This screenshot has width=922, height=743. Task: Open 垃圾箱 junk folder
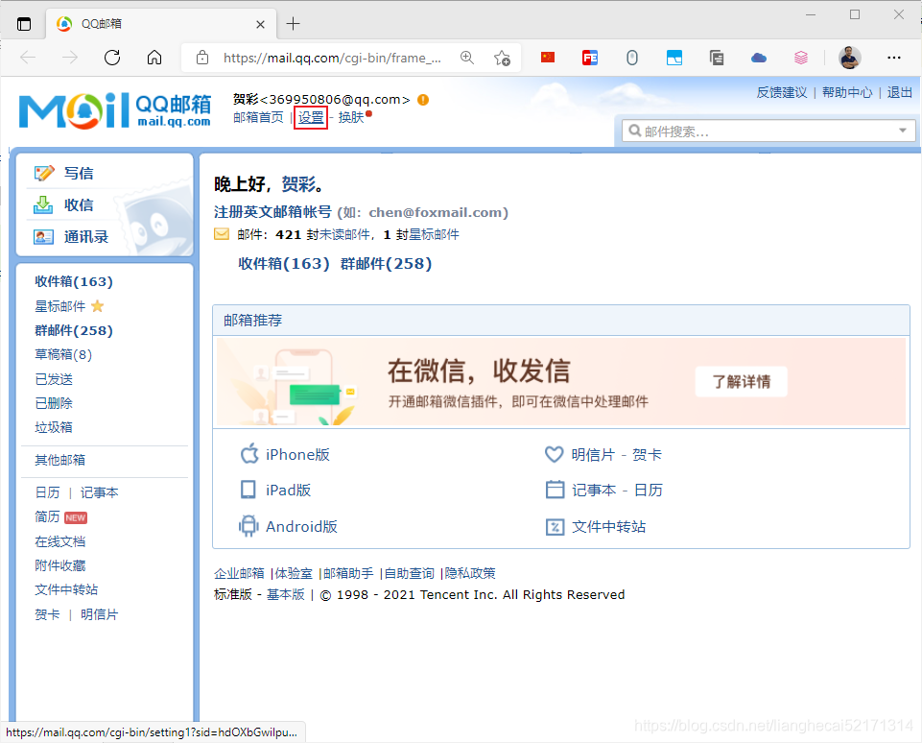coord(54,428)
